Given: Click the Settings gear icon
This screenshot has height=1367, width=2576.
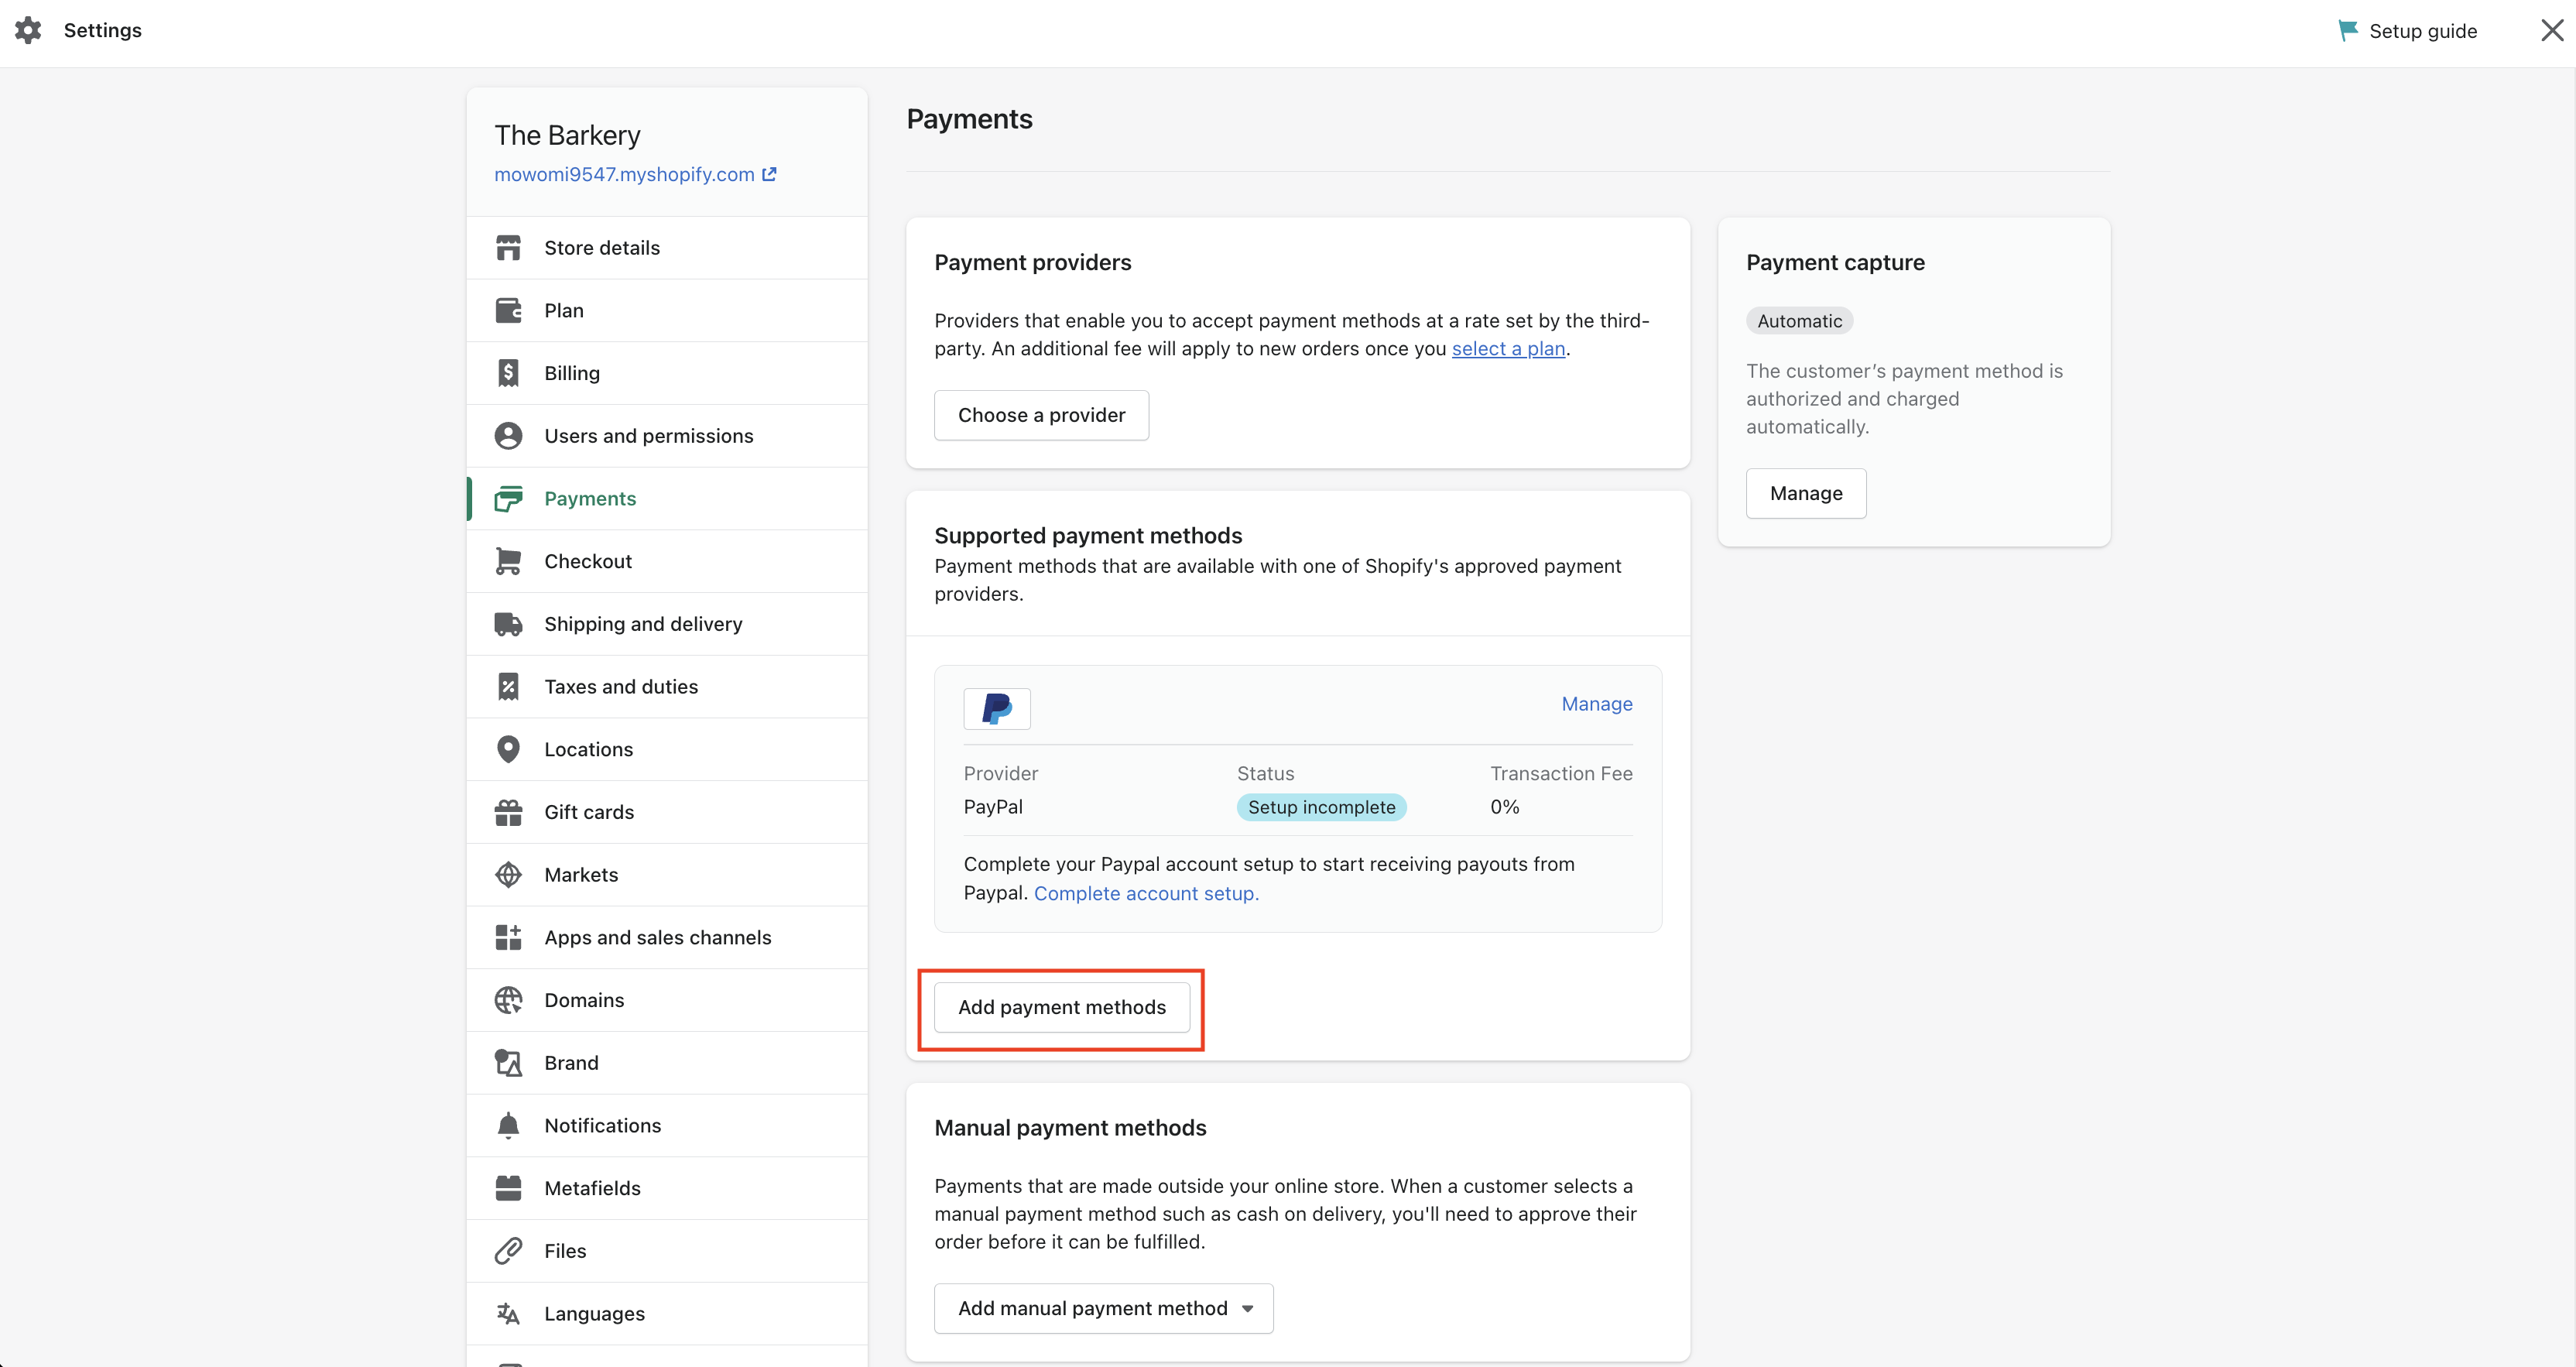Looking at the screenshot, I should click(x=28, y=30).
